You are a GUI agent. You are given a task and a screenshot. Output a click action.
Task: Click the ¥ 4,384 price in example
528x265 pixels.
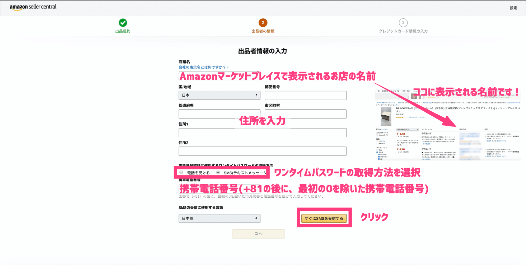pyautogui.click(x=401, y=149)
